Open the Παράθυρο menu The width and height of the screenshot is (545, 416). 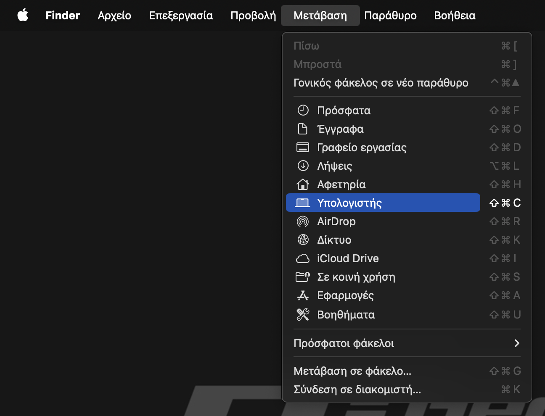[390, 16]
